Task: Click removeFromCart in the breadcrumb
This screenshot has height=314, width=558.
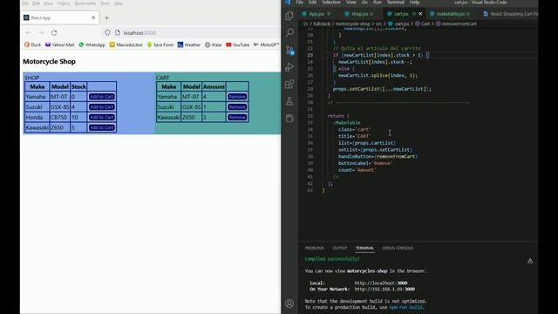Action: click(459, 24)
